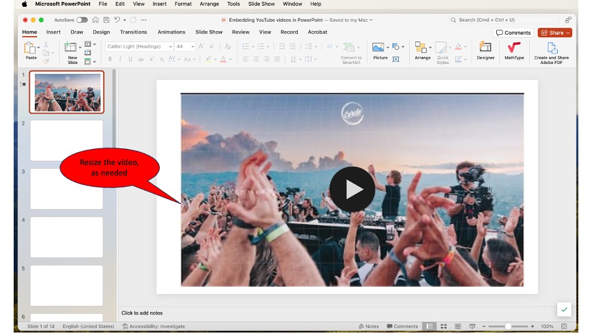The height and width of the screenshot is (335, 597).
Task: Click zoom in plus button
Action: point(532,326)
